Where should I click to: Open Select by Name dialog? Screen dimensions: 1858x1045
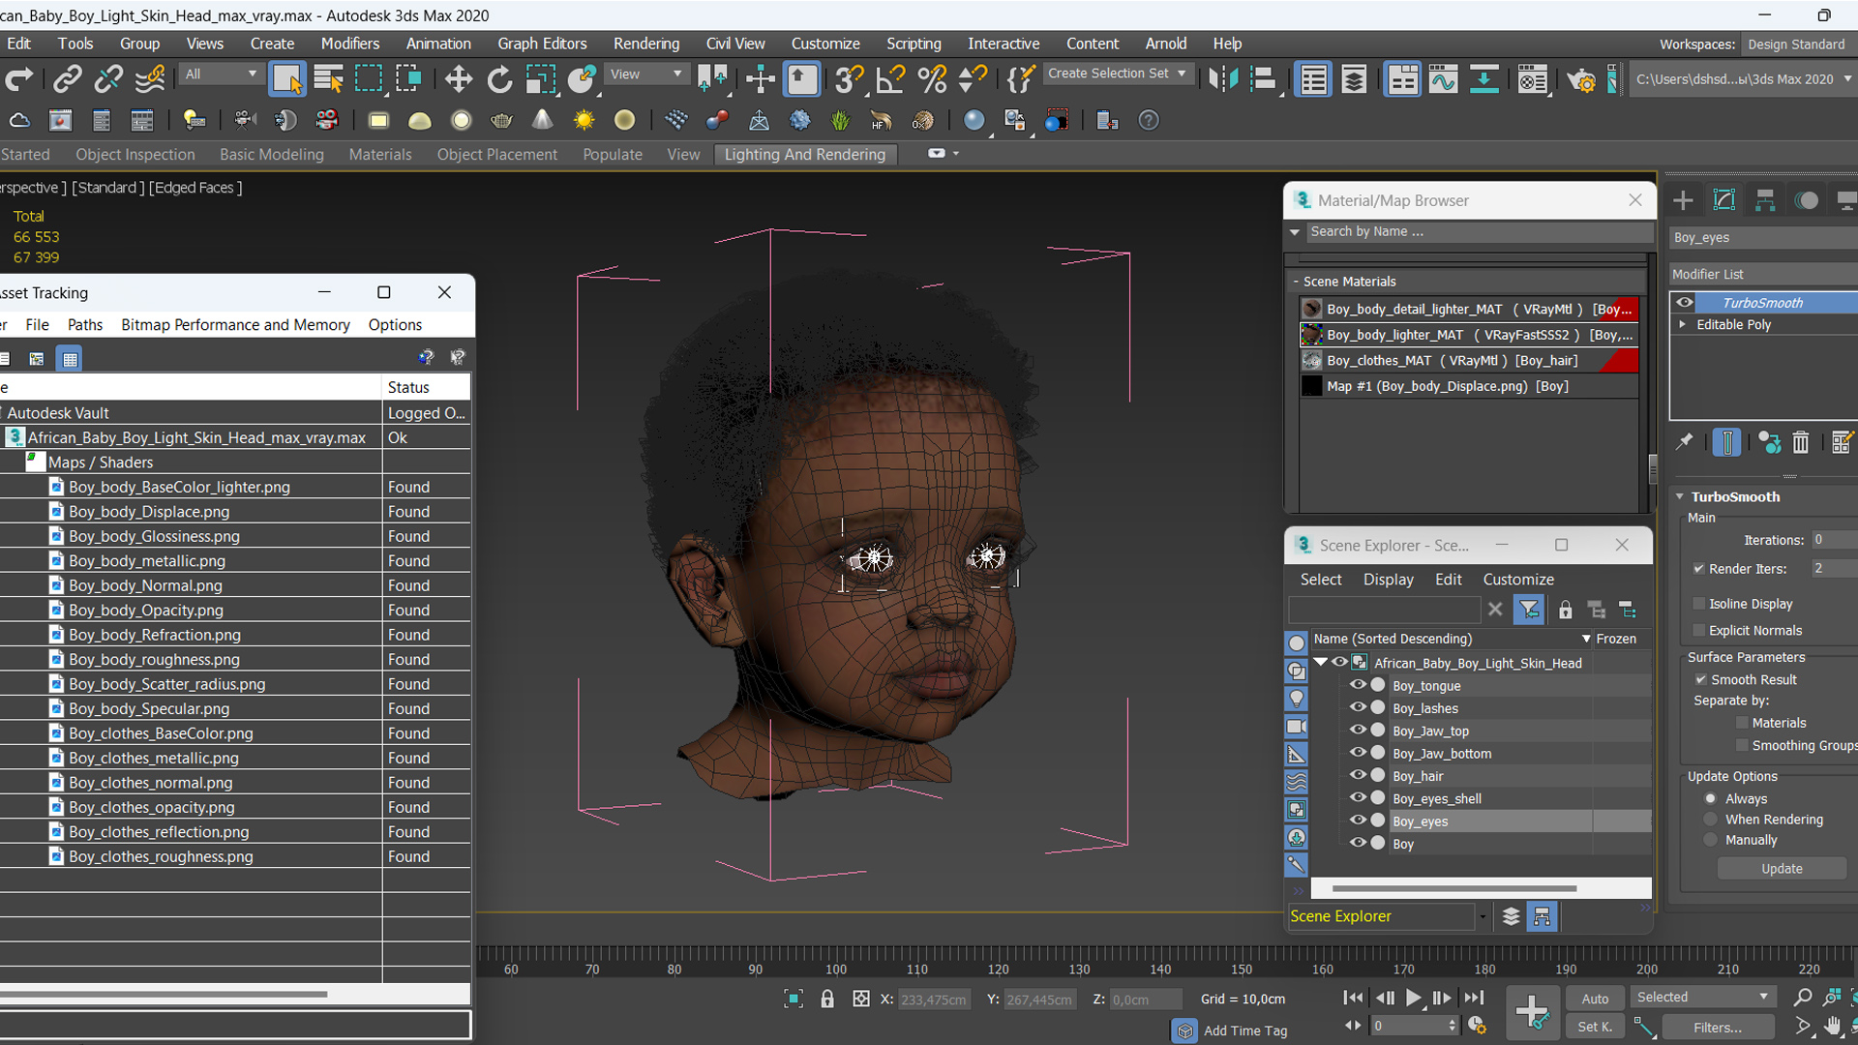(x=328, y=78)
